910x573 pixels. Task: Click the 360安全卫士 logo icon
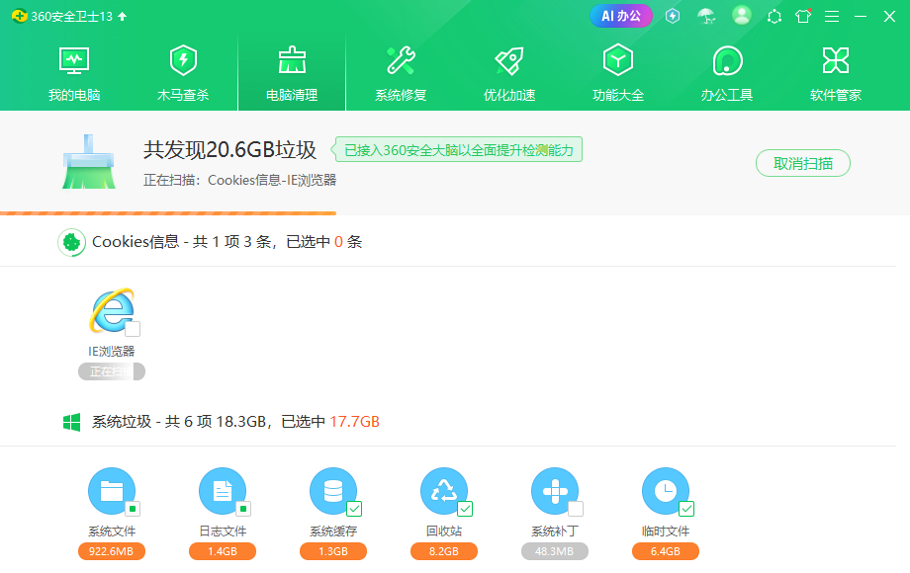[x=19, y=16]
